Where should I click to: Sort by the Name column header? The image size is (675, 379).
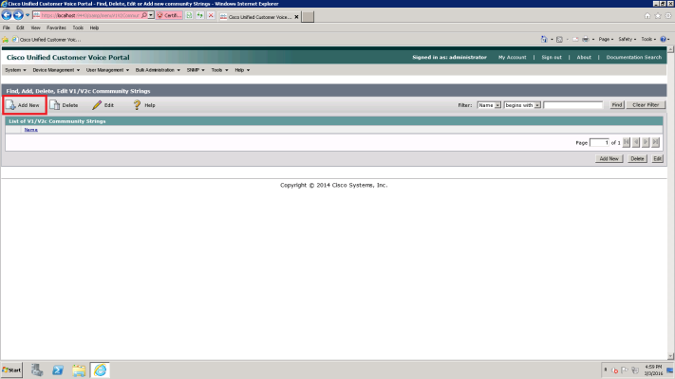[30, 130]
